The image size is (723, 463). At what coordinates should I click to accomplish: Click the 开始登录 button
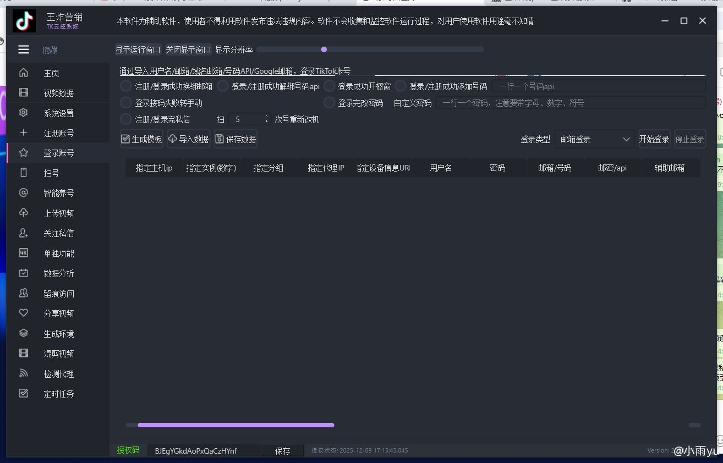[x=654, y=139]
